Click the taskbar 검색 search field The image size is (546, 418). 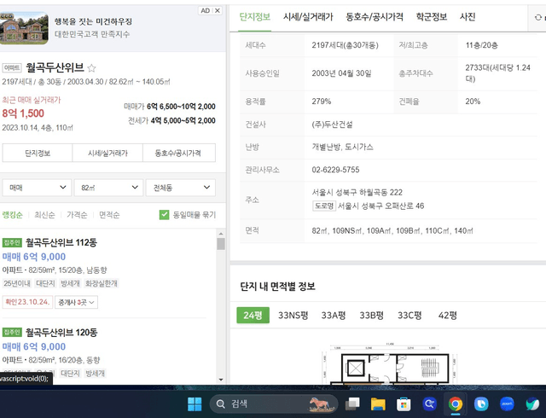pyautogui.click(x=274, y=404)
